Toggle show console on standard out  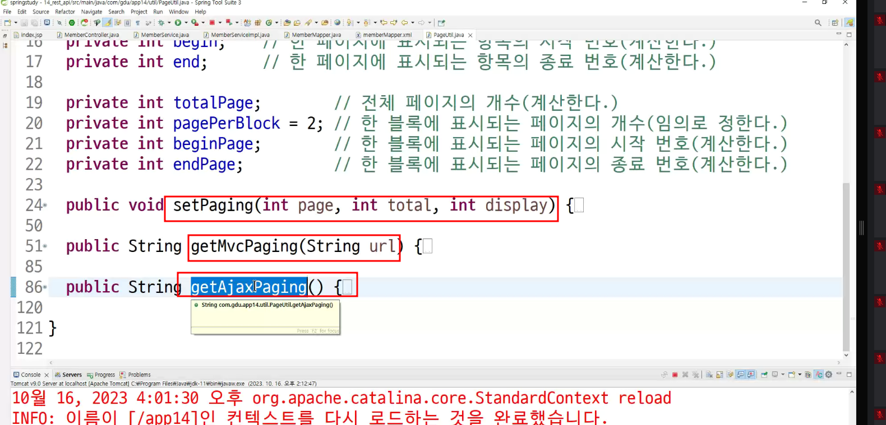[741, 375]
